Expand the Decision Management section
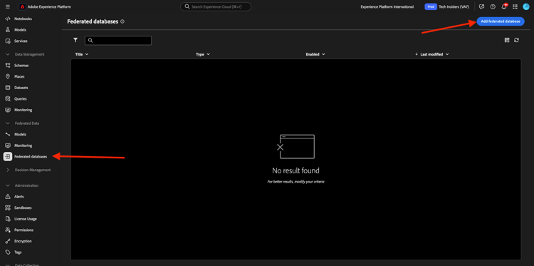Screen dimensions: 534x266 pos(8,170)
